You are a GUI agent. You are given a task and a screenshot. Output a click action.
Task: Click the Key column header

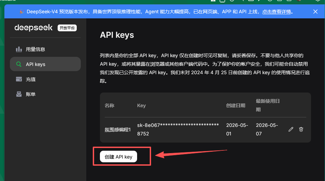142,105
